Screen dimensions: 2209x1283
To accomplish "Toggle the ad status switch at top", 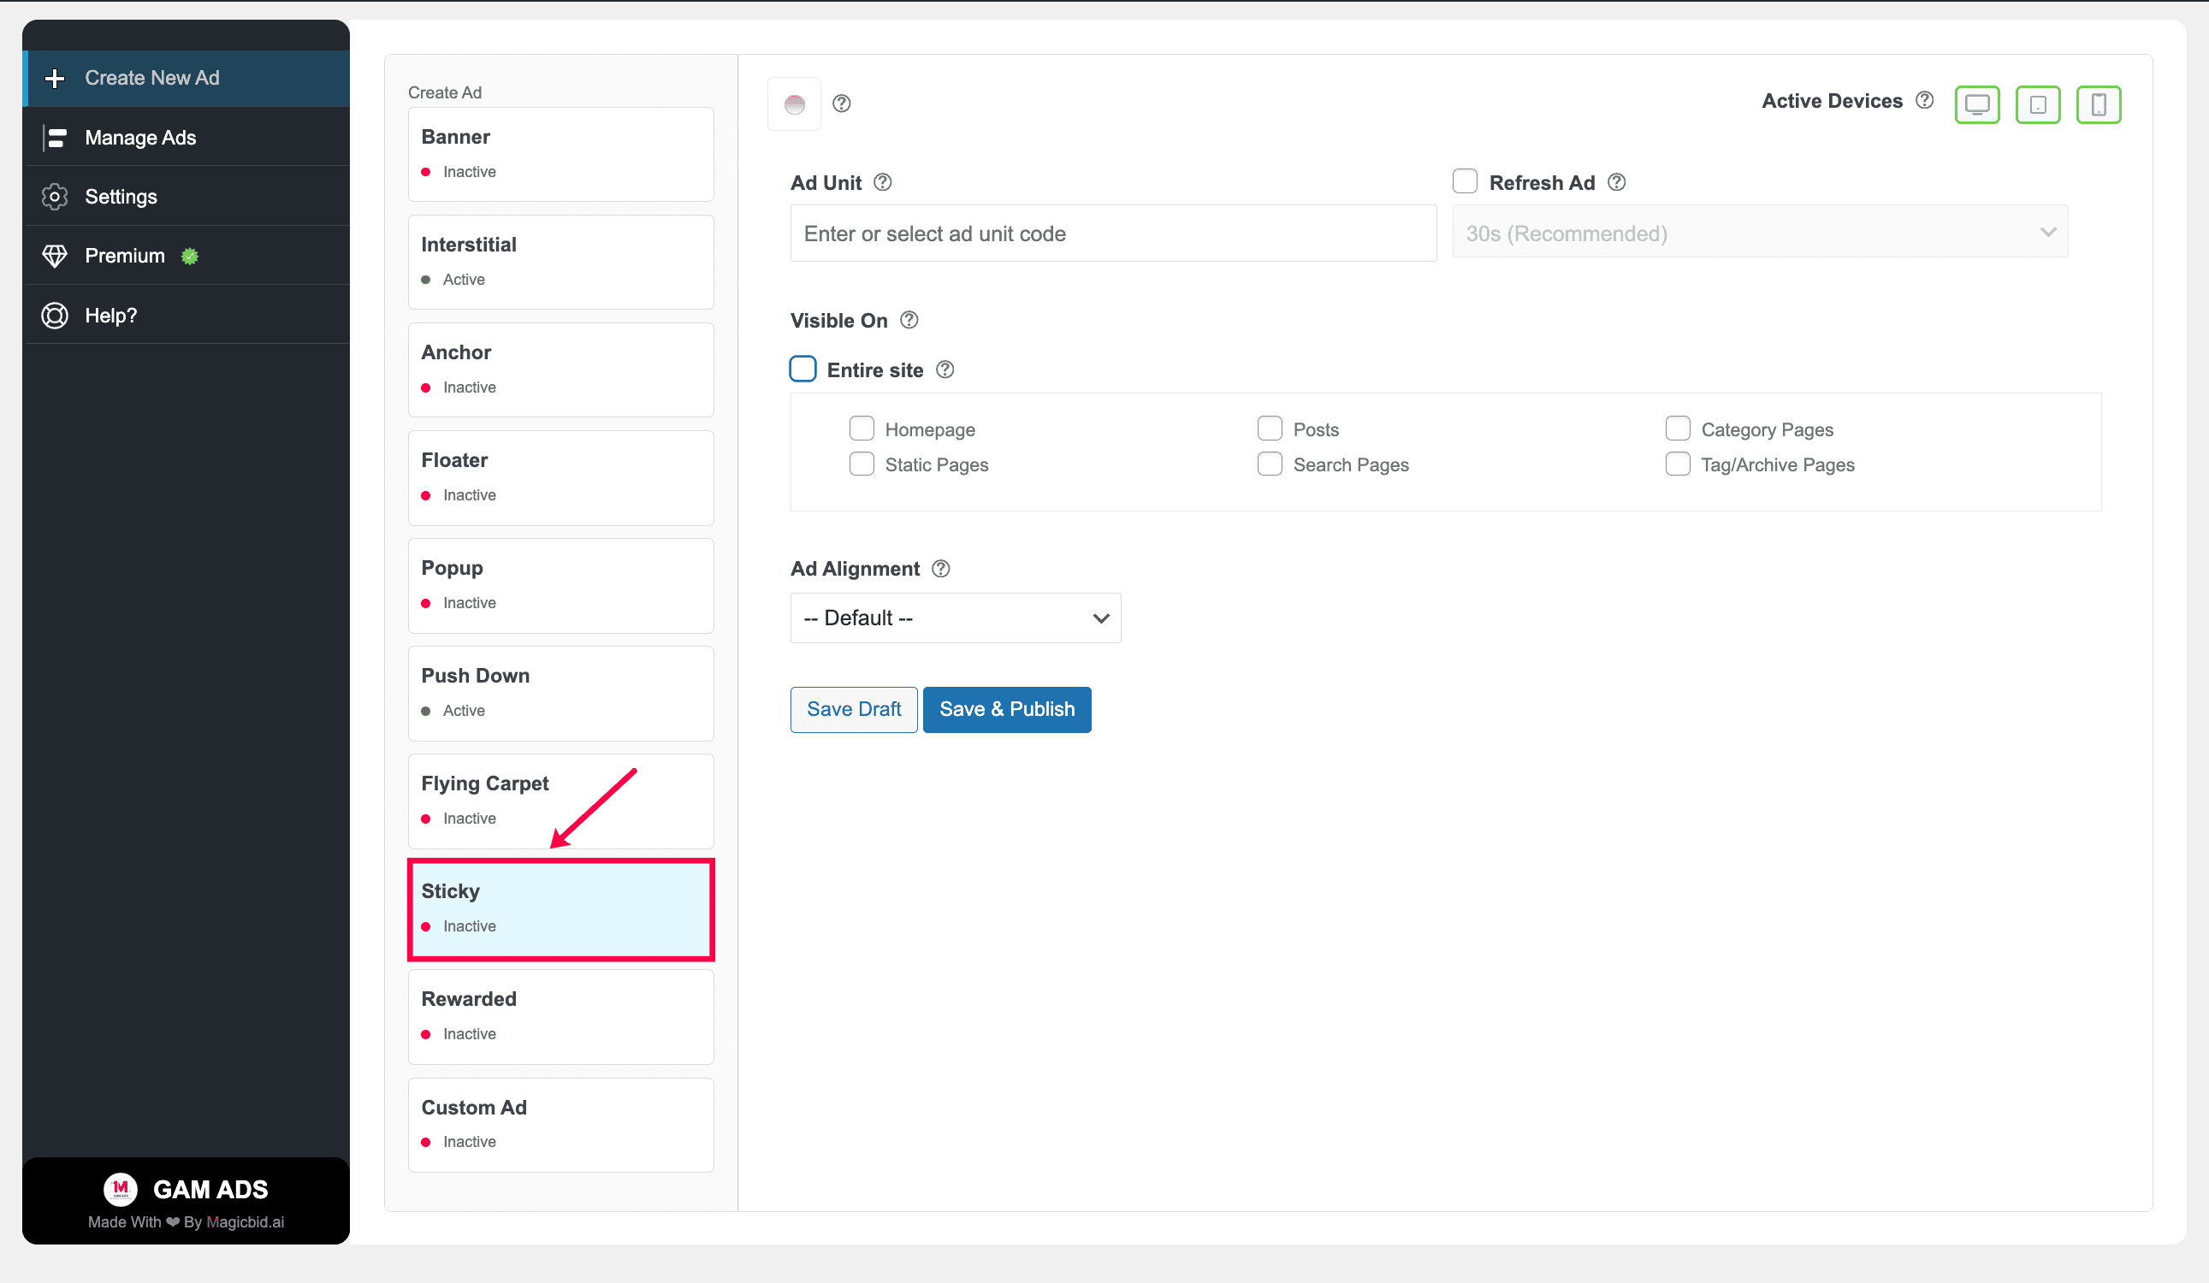I will click(x=794, y=104).
